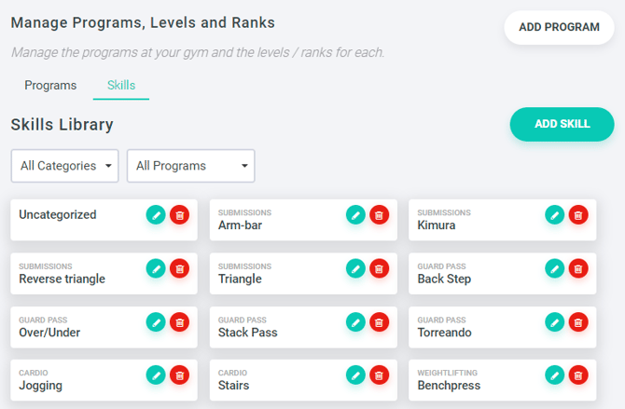625x409 pixels.
Task: Delete the Triangle skill
Action: (379, 269)
